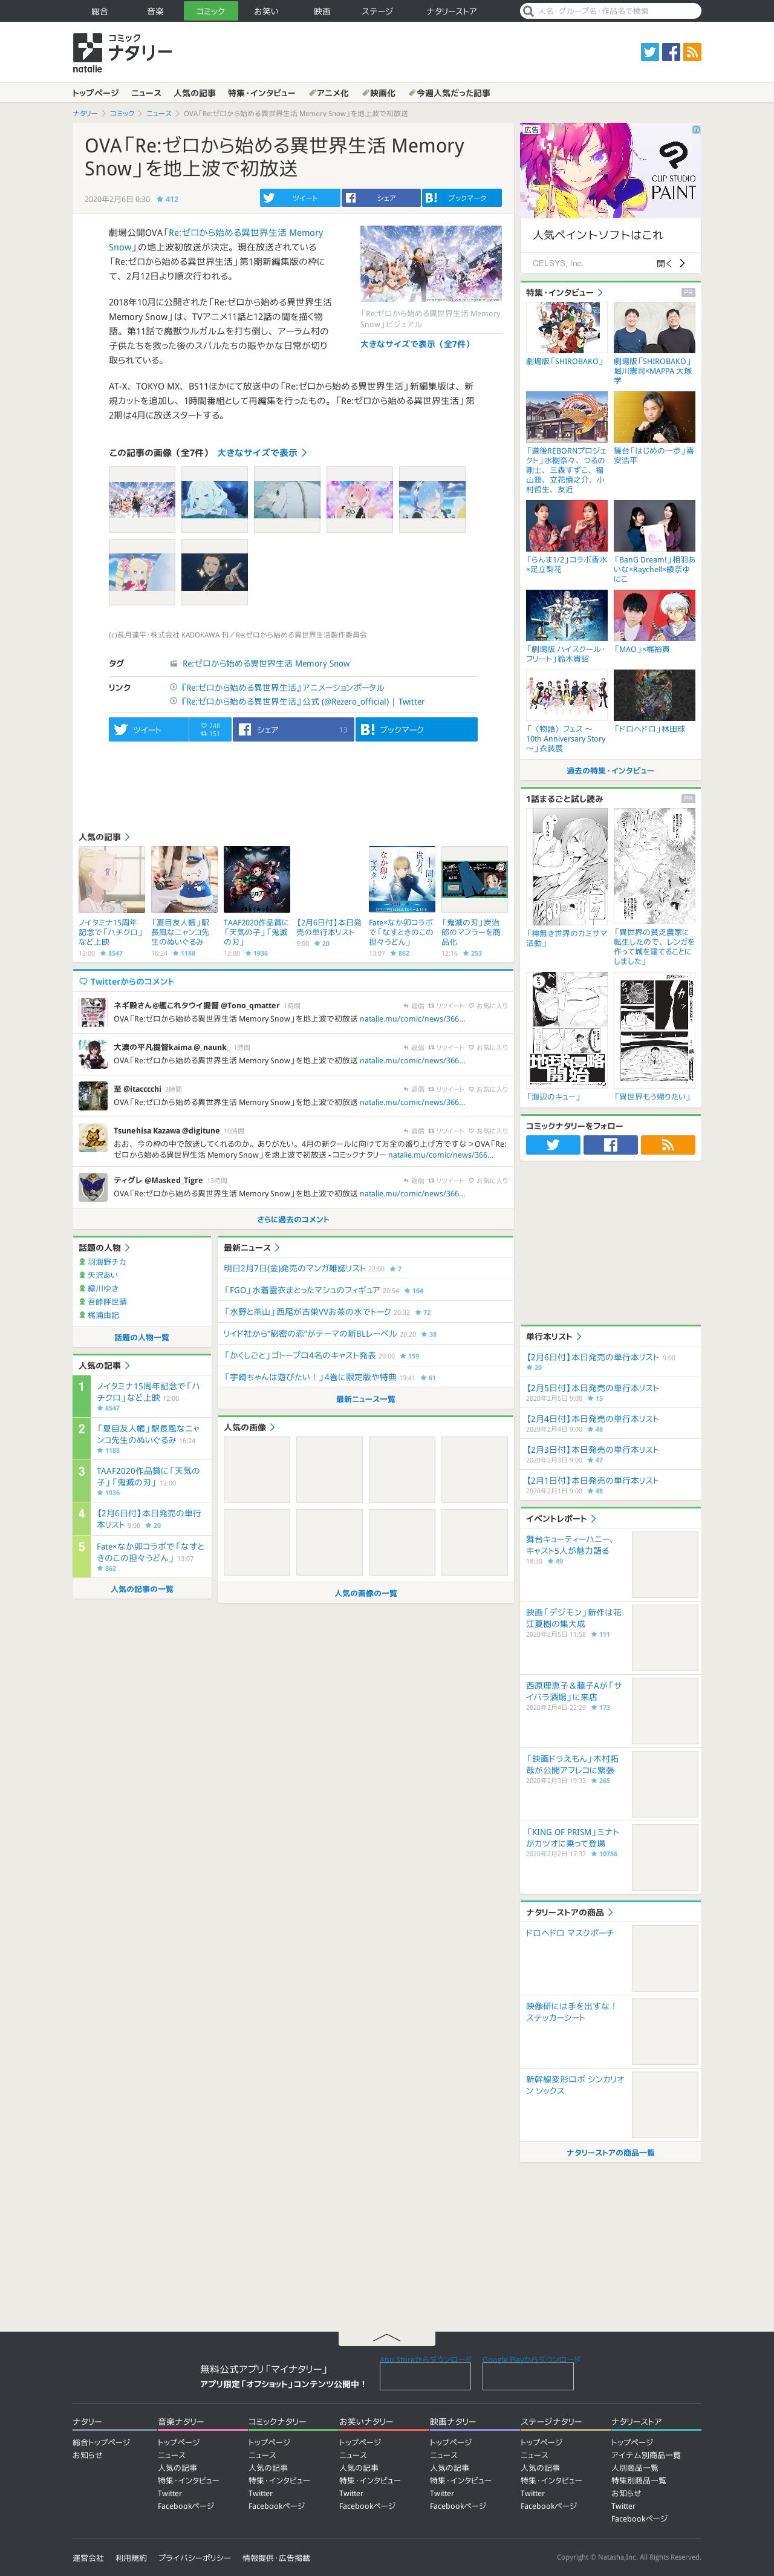The height and width of the screenshot is (2576, 774).
Task: Expand the 最新ニュース heading
Action: tap(251, 1248)
